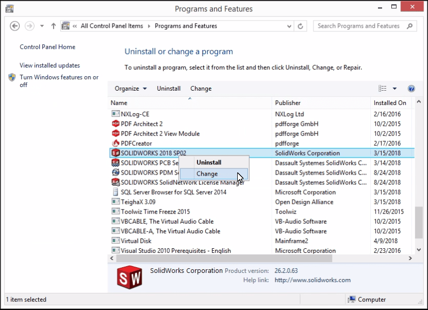Click the SOLIDWORKS PDM list icon
The height and width of the screenshot is (310, 428).
click(116, 173)
